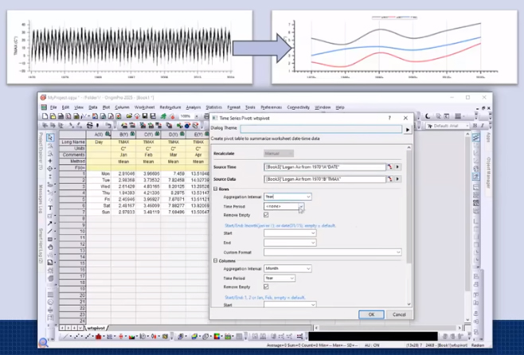This screenshot has height=355, width=524.
Task: Collapse the Columns section
Action: pos(215,260)
